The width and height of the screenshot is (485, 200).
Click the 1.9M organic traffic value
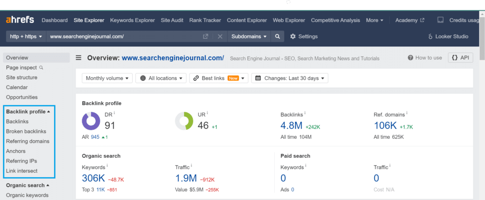tap(186, 178)
